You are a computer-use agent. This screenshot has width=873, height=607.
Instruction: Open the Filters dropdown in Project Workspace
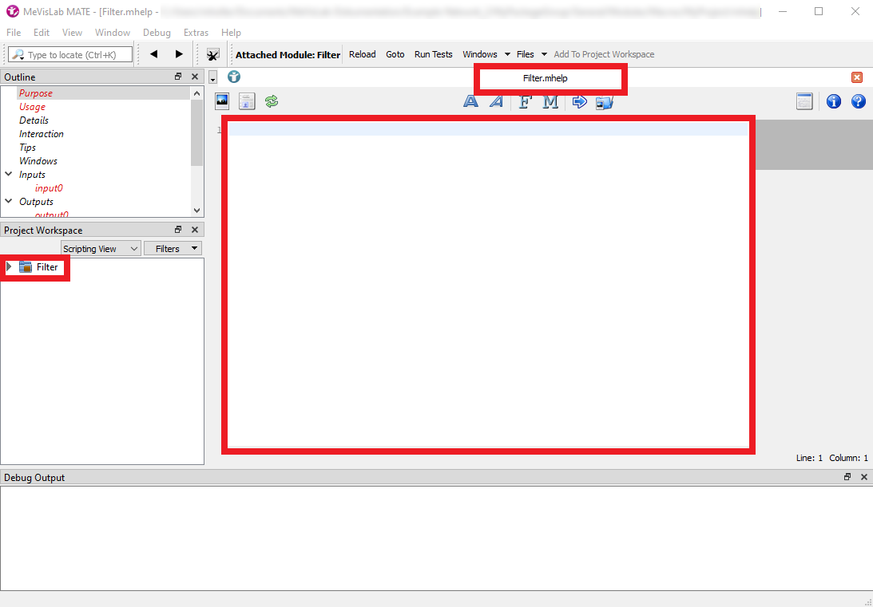[173, 249]
